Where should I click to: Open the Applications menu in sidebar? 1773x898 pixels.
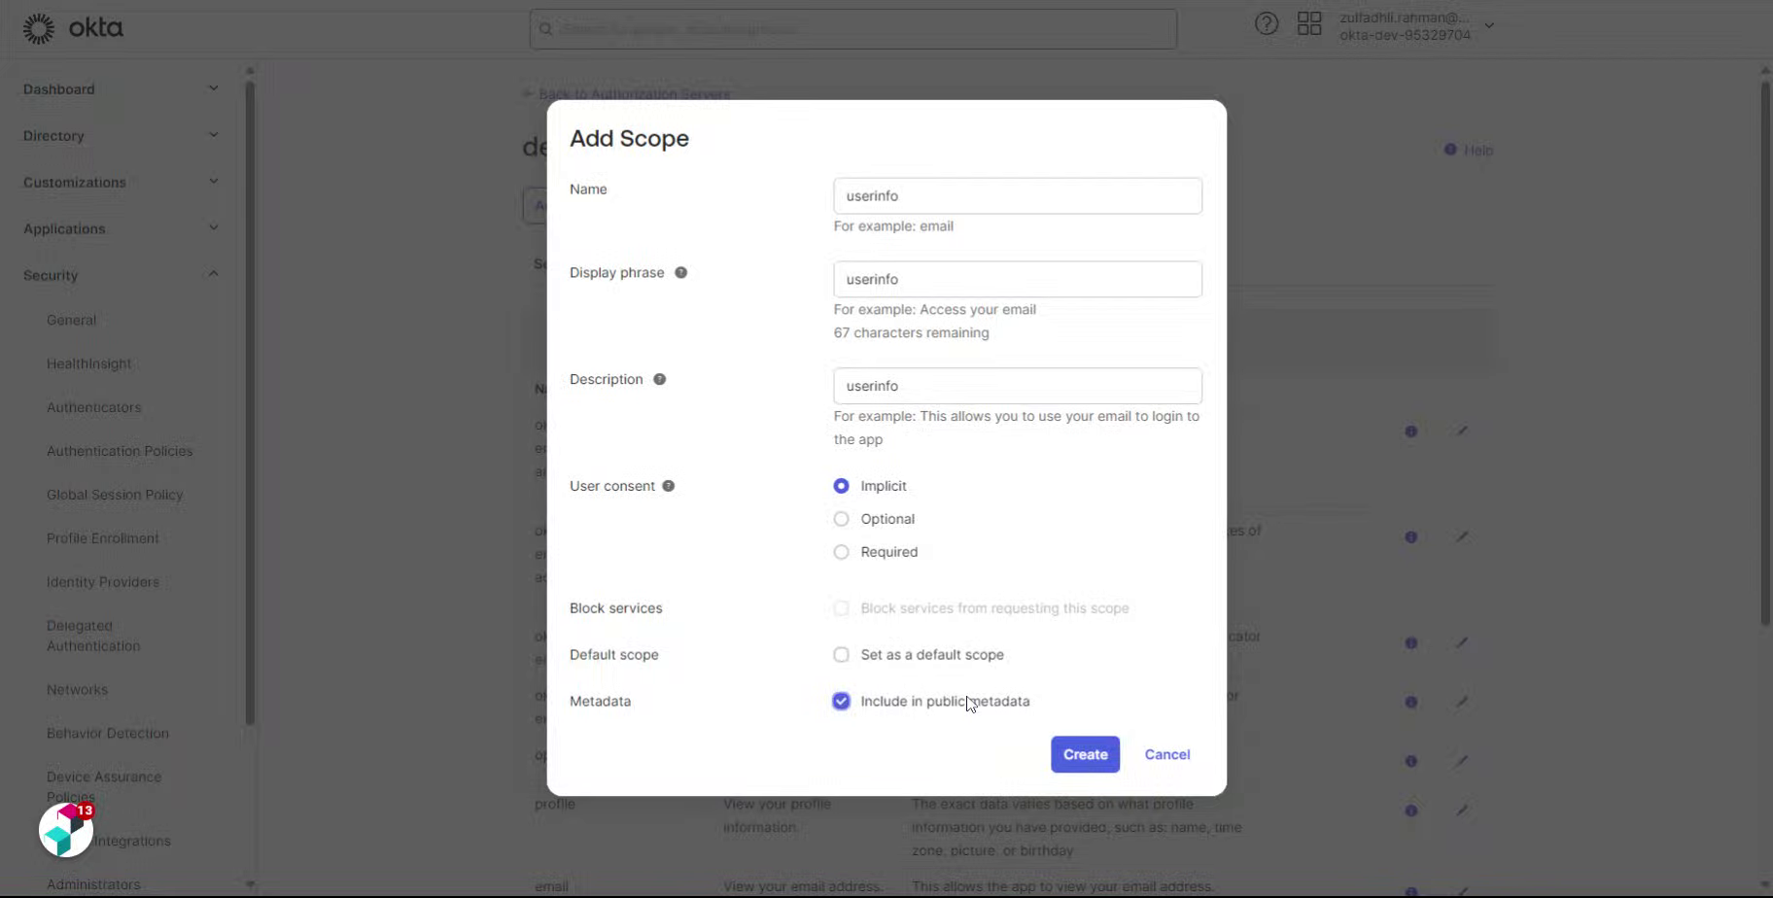[119, 228]
